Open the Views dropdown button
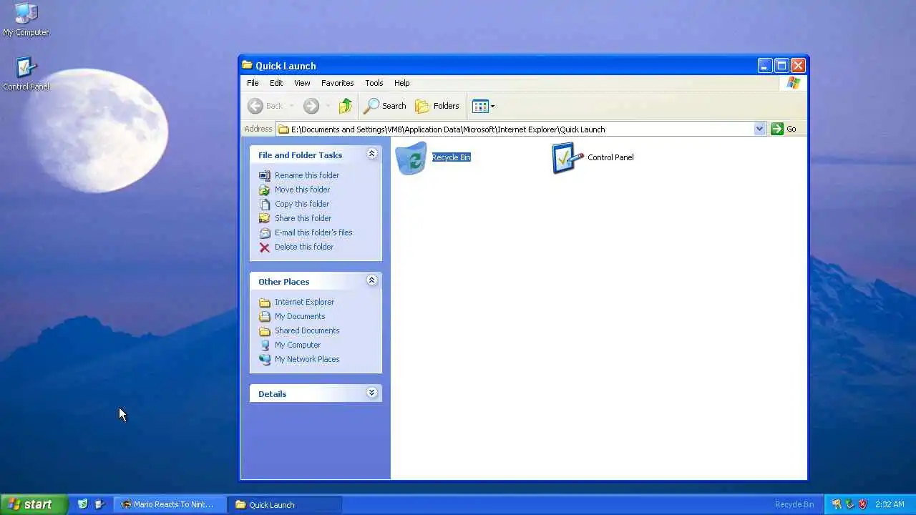 pyautogui.click(x=484, y=106)
